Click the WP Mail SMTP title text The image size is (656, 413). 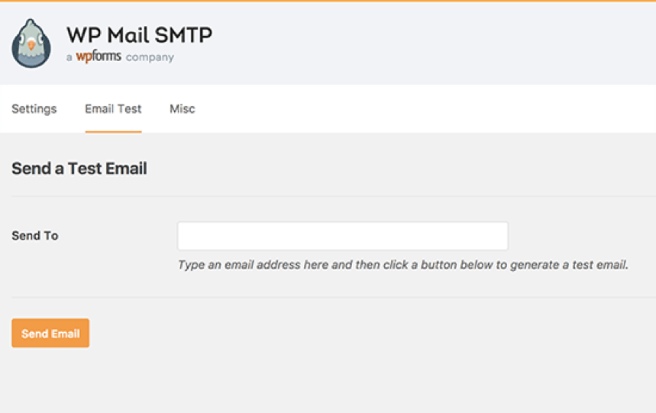point(139,34)
